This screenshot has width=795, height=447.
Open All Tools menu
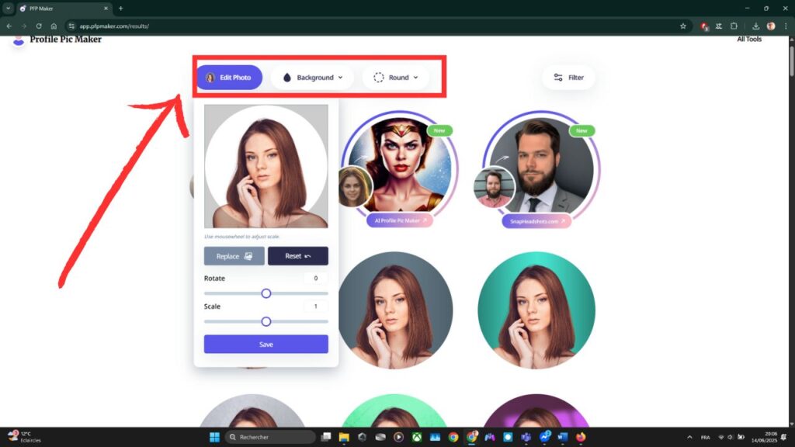coord(749,39)
